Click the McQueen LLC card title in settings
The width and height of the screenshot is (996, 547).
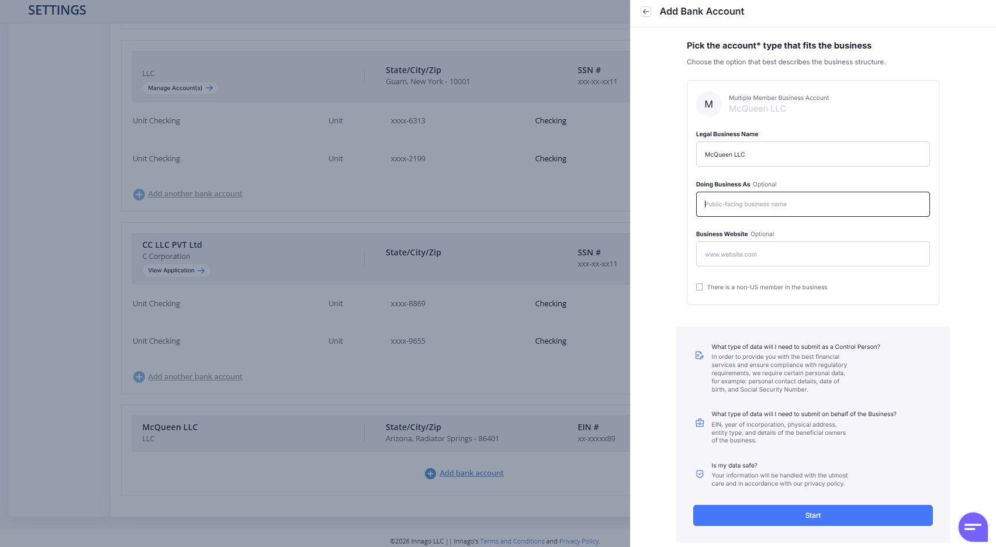[x=170, y=427]
